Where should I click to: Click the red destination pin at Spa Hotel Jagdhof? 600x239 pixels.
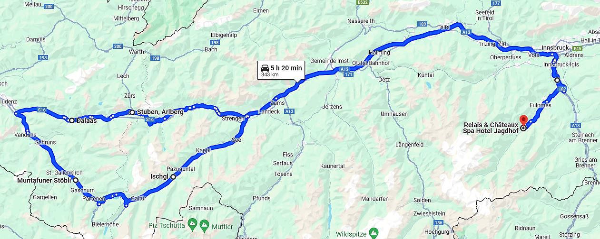(523, 119)
